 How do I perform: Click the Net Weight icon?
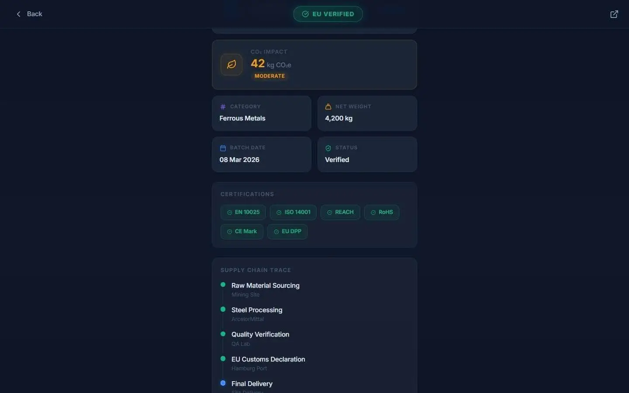328,107
